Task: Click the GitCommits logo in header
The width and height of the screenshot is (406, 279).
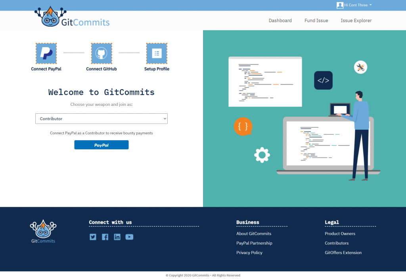Action: tap(72, 17)
